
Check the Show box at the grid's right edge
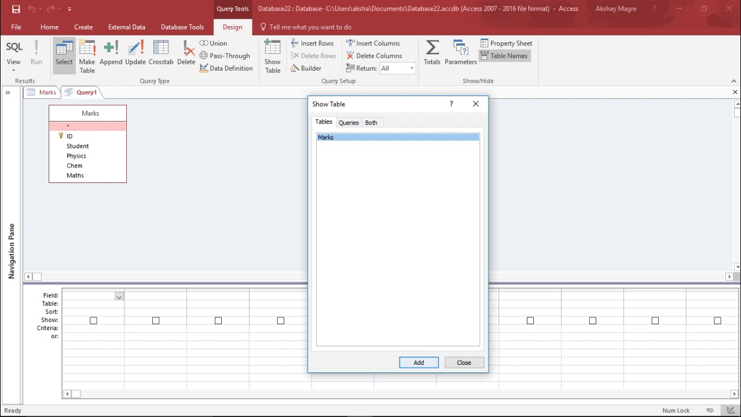(718, 320)
